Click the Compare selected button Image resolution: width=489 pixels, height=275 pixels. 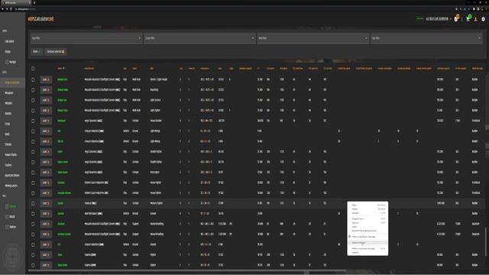click(x=56, y=51)
